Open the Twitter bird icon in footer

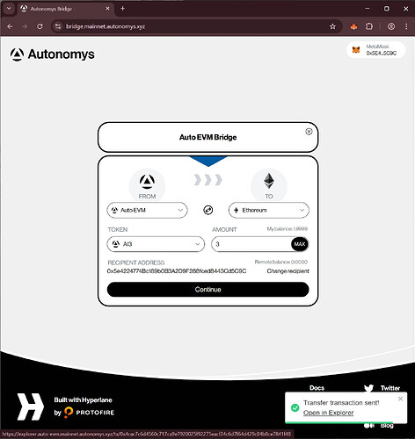pos(368,388)
